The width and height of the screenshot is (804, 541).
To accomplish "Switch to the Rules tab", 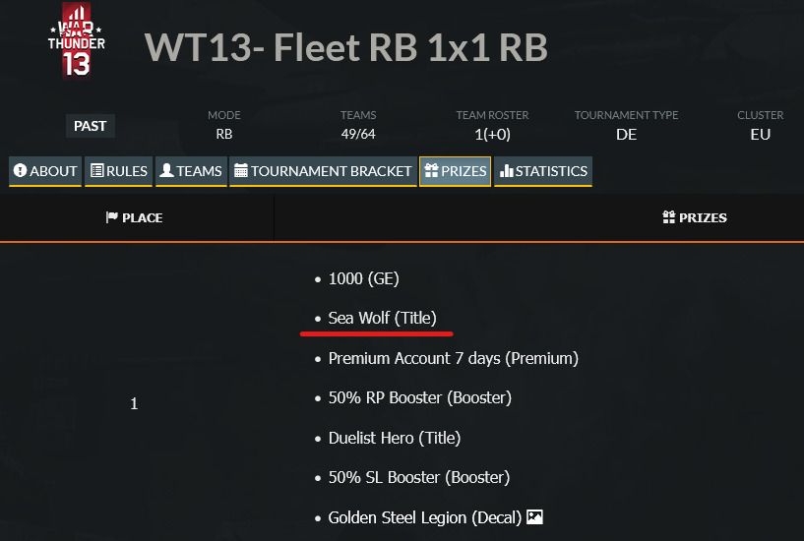I will (118, 171).
